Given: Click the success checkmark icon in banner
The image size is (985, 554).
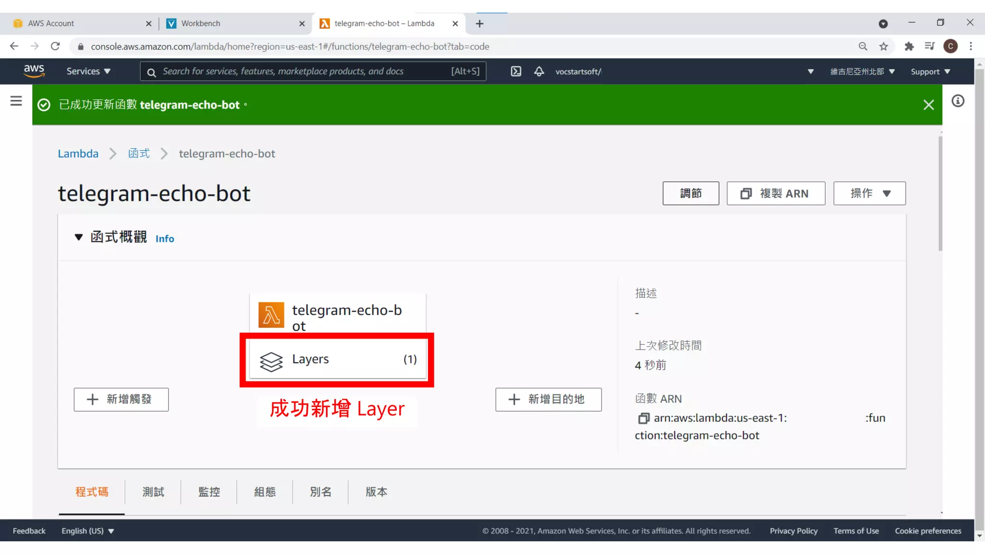Looking at the screenshot, I should coord(44,105).
